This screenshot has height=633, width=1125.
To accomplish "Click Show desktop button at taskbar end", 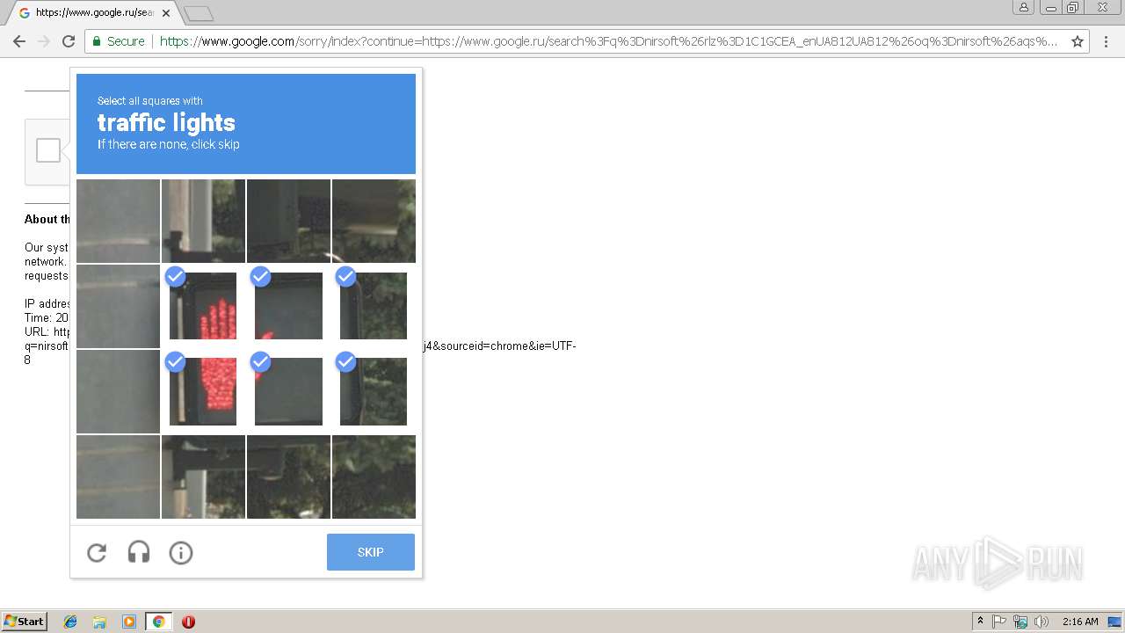I will tap(1115, 622).
